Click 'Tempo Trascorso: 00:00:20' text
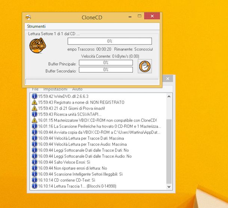 pyautogui.click(x=89, y=49)
